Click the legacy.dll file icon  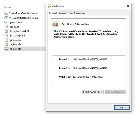pyautogui.click(x=6, y=27)
